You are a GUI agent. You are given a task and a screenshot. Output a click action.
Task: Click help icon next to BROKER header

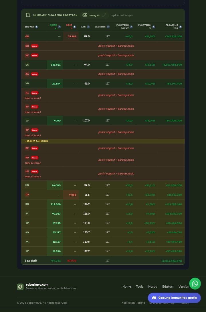coord(37,27)
